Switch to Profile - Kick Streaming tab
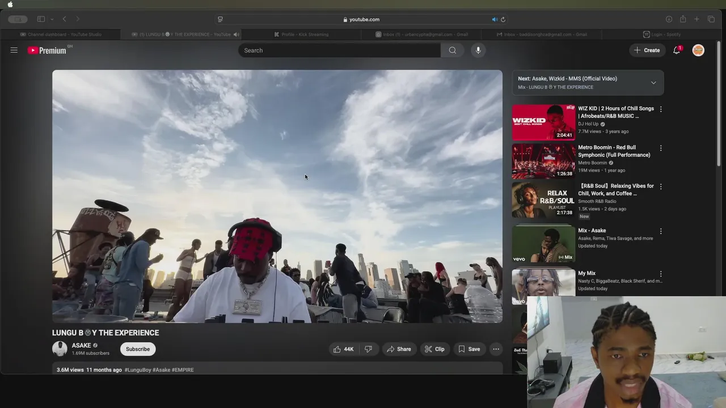This screenshot has height=408, width=726. (x=301, y=35)
